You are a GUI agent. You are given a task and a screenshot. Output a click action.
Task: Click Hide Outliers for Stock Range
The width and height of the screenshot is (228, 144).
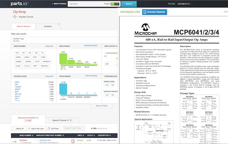point(91,76)
